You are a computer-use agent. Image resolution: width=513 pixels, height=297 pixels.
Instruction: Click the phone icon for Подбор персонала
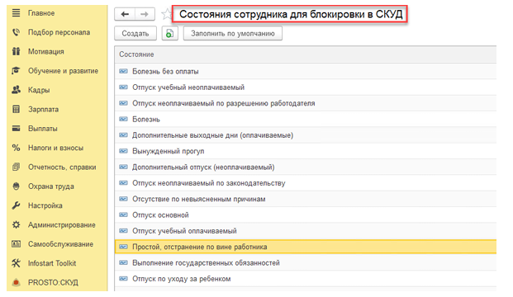click(x=16, y=32)
